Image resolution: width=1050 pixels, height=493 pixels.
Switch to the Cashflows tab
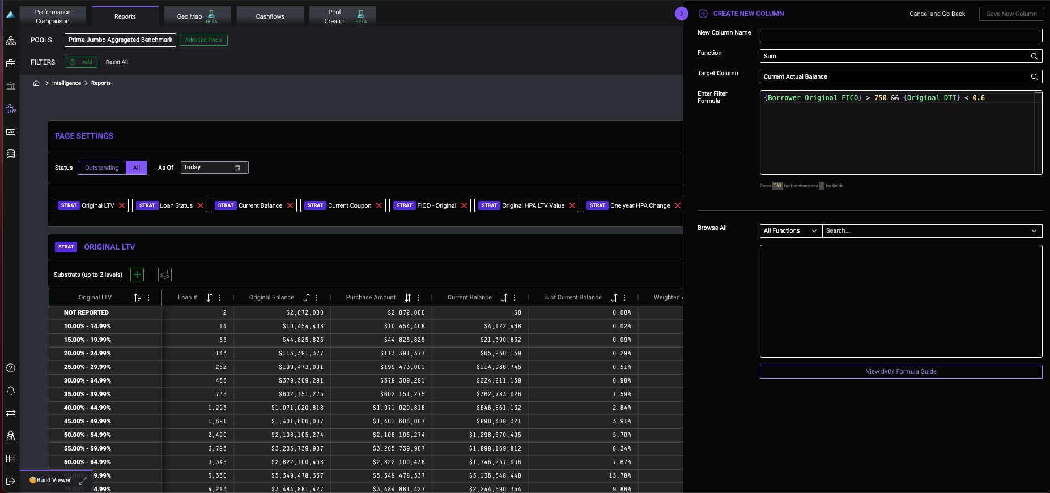click(x=270, y=16)
